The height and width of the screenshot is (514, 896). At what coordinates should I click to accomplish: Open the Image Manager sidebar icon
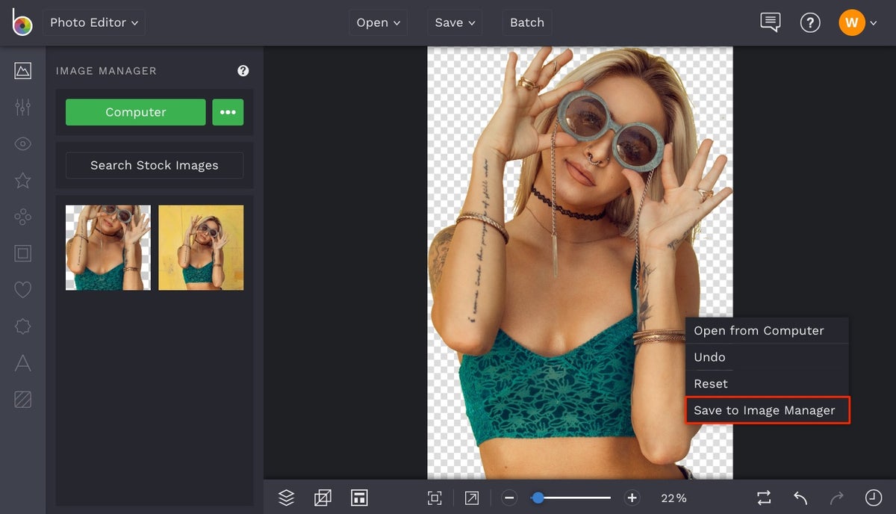tap(23, 71)
